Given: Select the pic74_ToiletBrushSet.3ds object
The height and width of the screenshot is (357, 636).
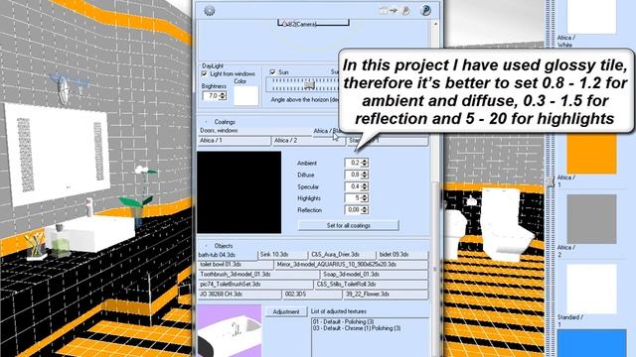Looking at the screenshot, I should (255, 285).
